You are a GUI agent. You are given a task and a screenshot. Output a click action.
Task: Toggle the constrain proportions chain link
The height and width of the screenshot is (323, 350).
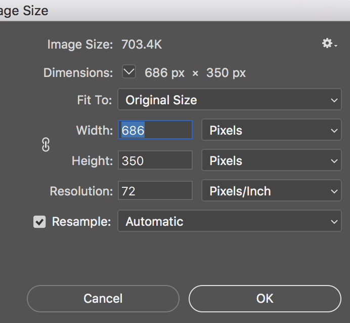click(x=46, y=146)
